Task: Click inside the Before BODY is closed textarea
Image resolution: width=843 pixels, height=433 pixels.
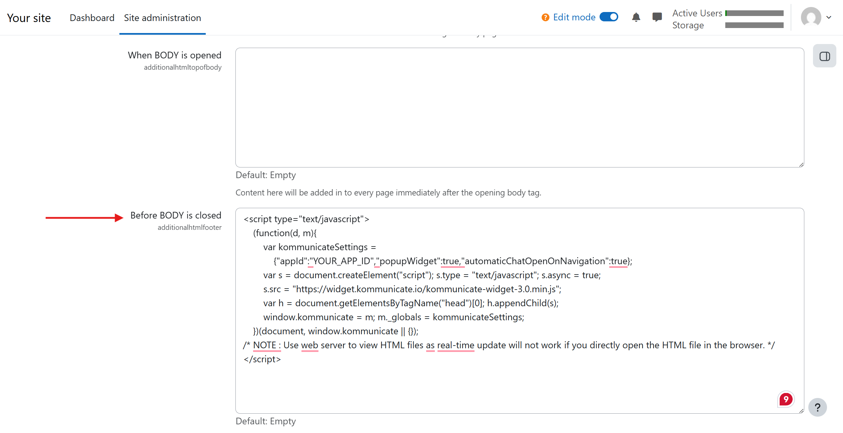Action: (x=520, y=311)
